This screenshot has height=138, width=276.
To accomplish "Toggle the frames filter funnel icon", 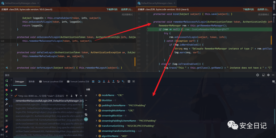I will (76, 96).
